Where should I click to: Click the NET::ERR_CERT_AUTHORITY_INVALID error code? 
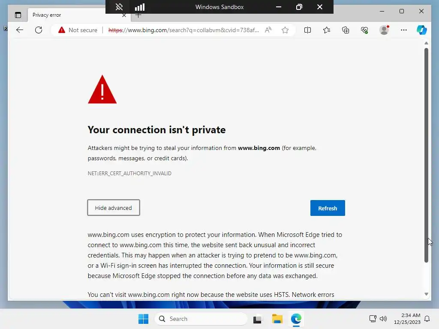[129, 173]
